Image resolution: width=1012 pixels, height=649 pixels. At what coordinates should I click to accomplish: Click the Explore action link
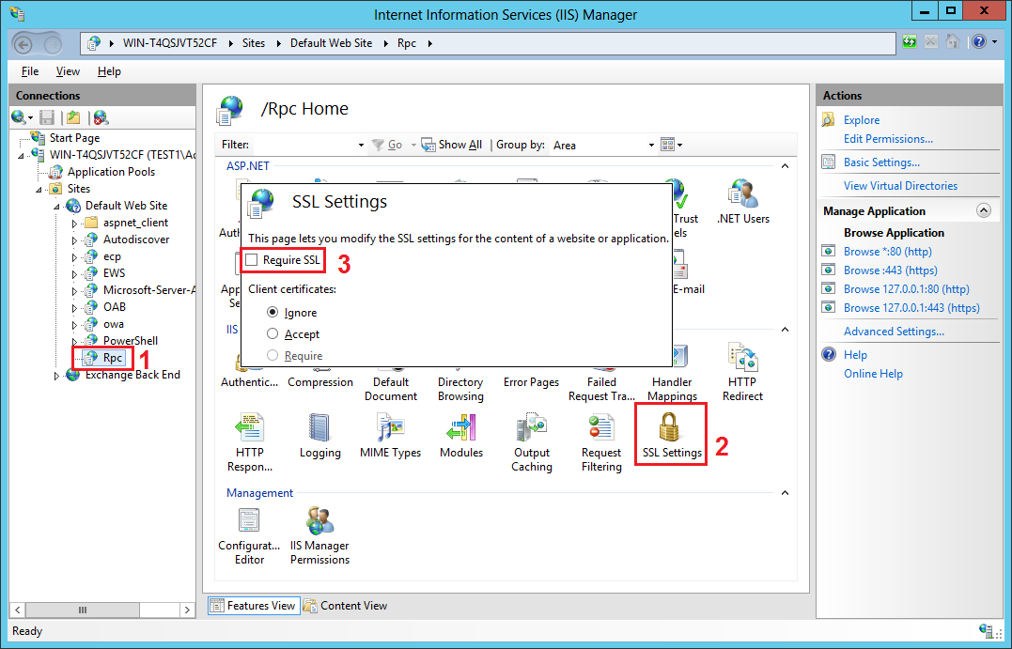861,120
